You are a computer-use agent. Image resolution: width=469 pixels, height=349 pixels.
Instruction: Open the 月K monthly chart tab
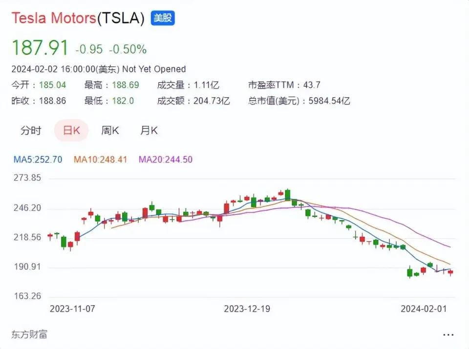click(x=149, y=131)
